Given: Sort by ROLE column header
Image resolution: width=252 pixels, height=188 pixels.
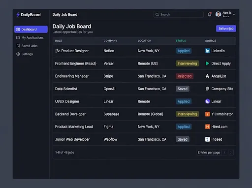Looking at the screenshot, I should [x=59, y=41].
